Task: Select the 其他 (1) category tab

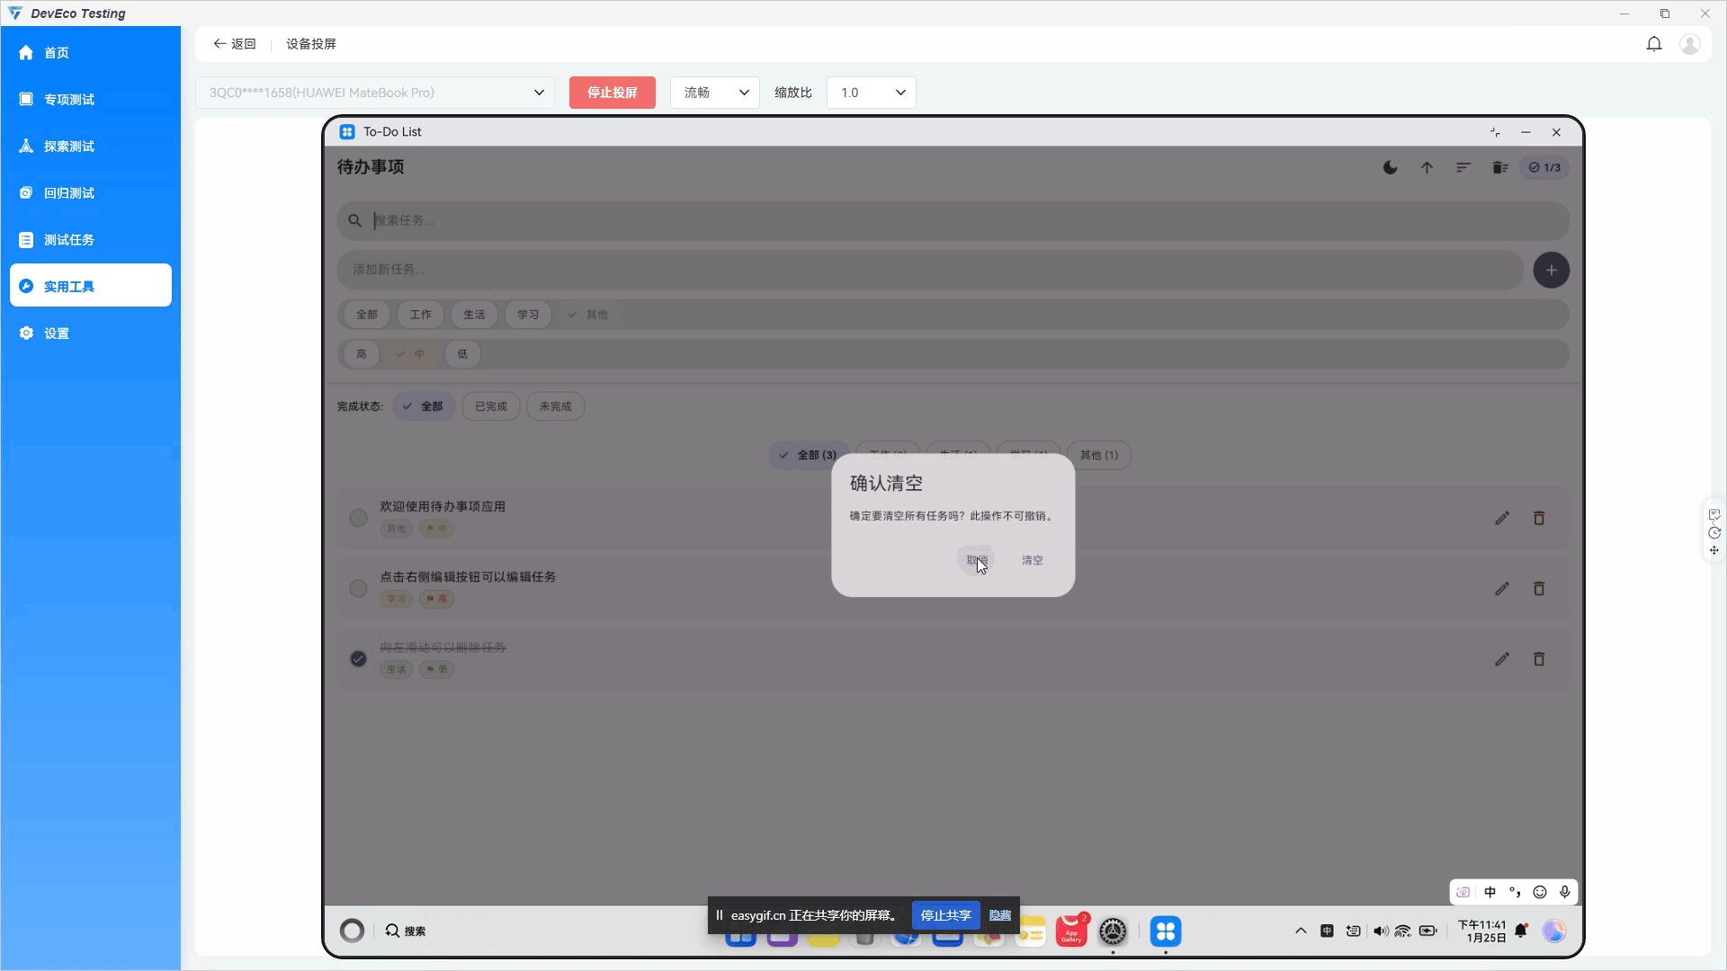Action: [1098, 455]
